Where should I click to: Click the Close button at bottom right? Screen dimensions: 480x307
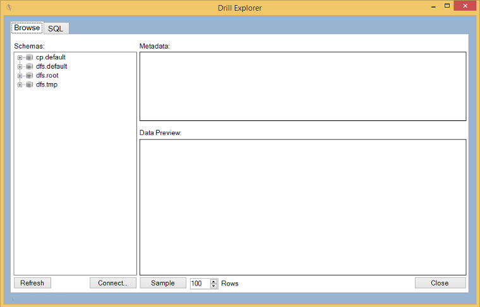[x=440, y=283]
